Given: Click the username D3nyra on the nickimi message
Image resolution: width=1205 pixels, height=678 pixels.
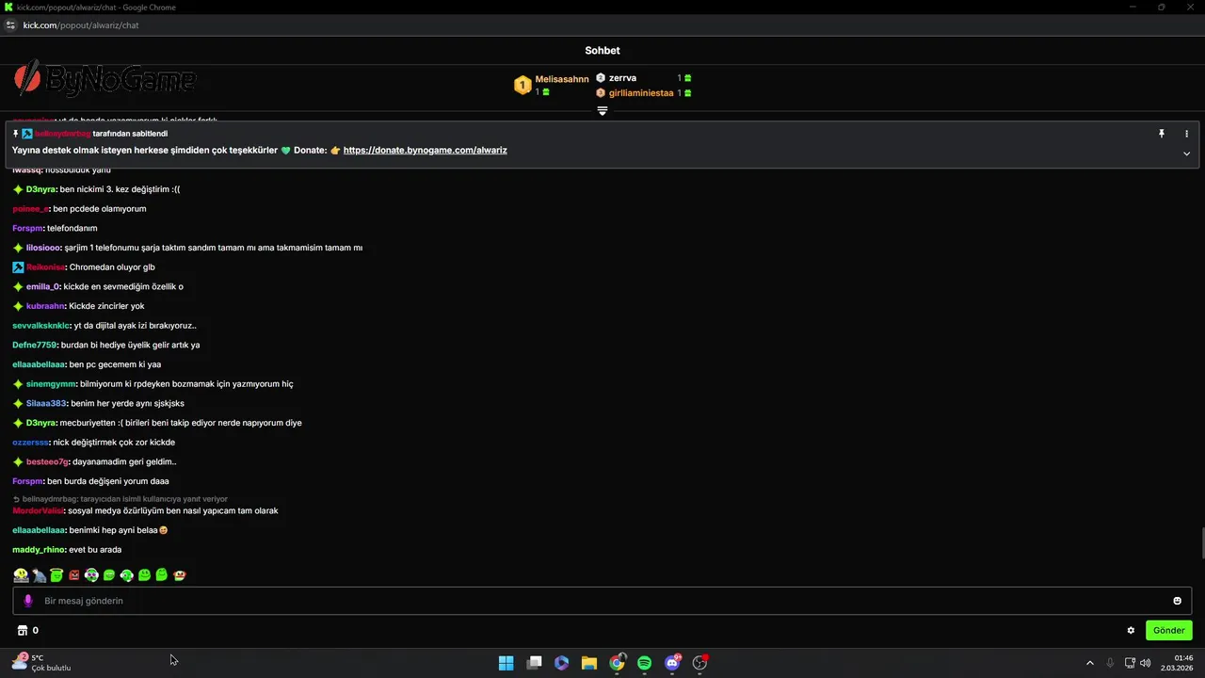Looking at the screenshot, I should (41, 189).
